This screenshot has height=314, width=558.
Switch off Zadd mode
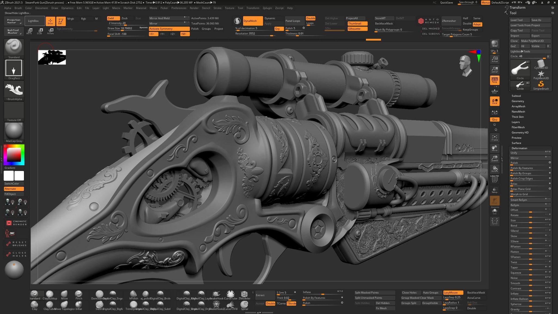(113, 18)
